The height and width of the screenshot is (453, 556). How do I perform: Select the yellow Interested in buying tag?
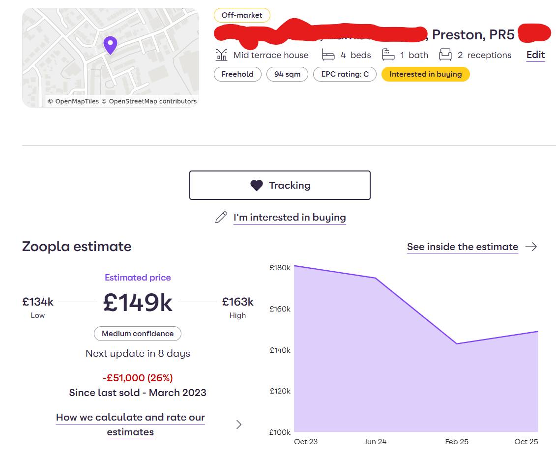point(425,74)
